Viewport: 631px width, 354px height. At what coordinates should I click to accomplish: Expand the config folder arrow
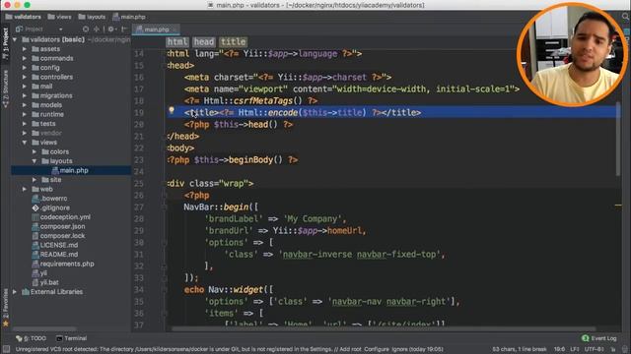pyautogui.click(x=25, y=68)
